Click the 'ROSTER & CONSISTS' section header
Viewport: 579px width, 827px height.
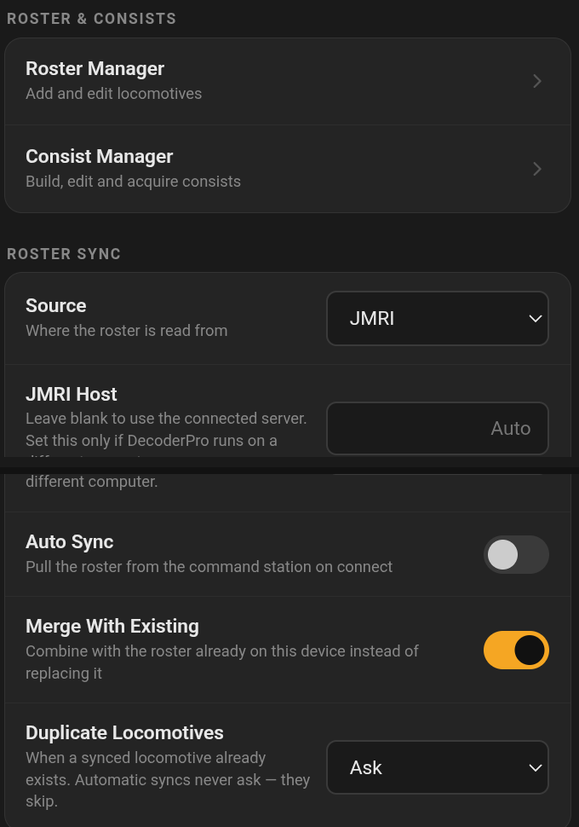[x=92, y=19]
